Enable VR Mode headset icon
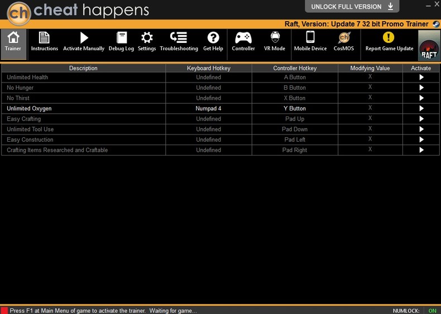Image resolution: width=441 pixels, height=314 pixels. (275, 38)
